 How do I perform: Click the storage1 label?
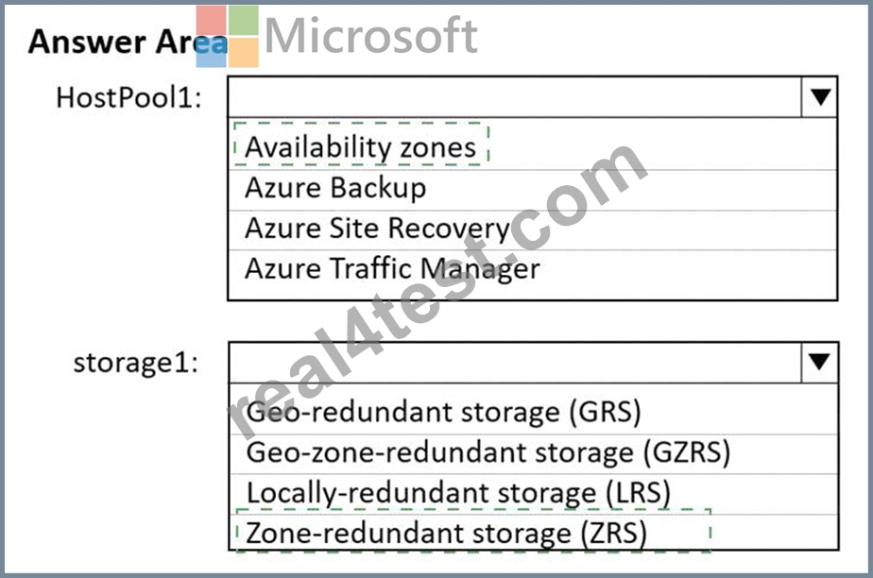[136, 363]
